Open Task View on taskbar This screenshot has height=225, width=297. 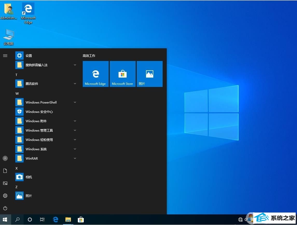[x=42, y=220]
